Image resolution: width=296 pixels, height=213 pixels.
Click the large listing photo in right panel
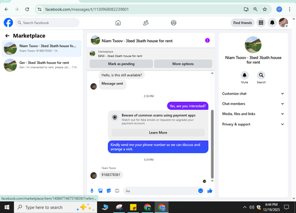click(253, 44)
